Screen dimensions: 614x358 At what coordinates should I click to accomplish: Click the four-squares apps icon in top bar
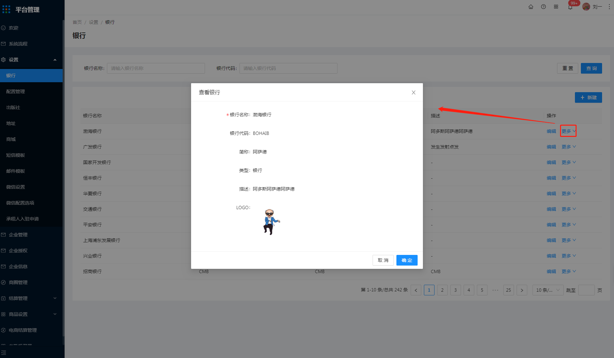556,7
